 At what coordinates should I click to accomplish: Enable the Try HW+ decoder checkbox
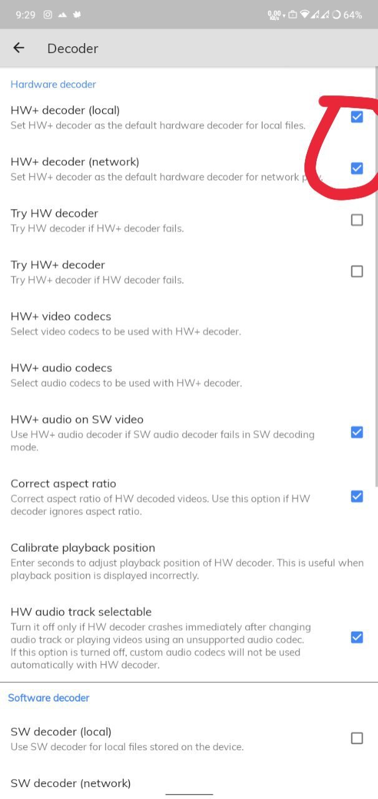(x=357, y=271)
